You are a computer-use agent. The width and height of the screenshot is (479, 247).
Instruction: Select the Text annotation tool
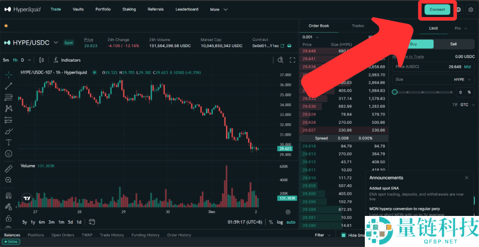[8, 142]
